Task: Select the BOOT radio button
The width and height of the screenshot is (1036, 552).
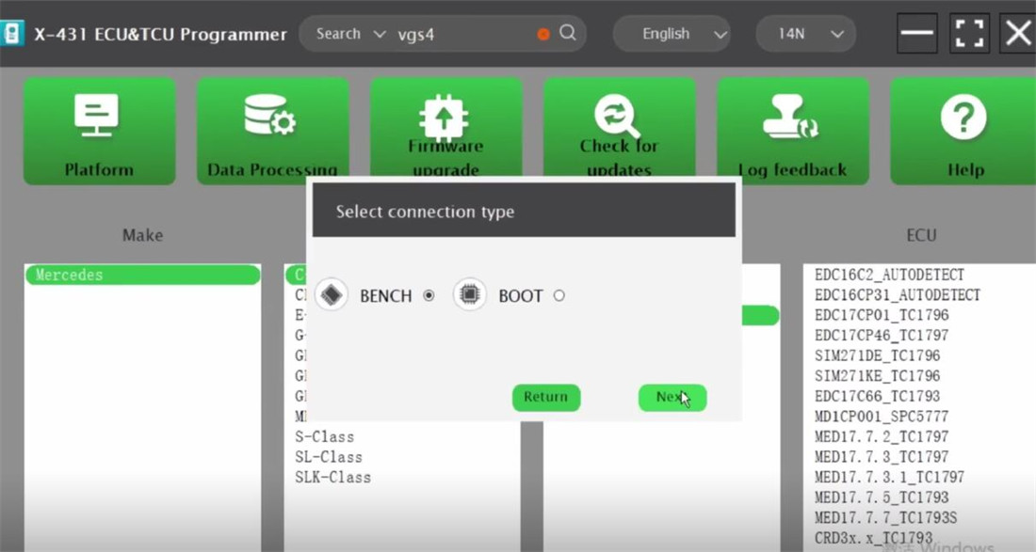Action: pyautogui.click(x=558, y=295)
